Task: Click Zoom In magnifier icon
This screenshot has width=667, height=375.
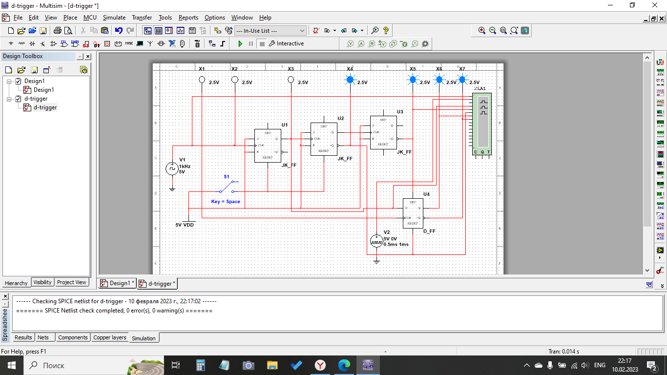Action: [482, 31]
